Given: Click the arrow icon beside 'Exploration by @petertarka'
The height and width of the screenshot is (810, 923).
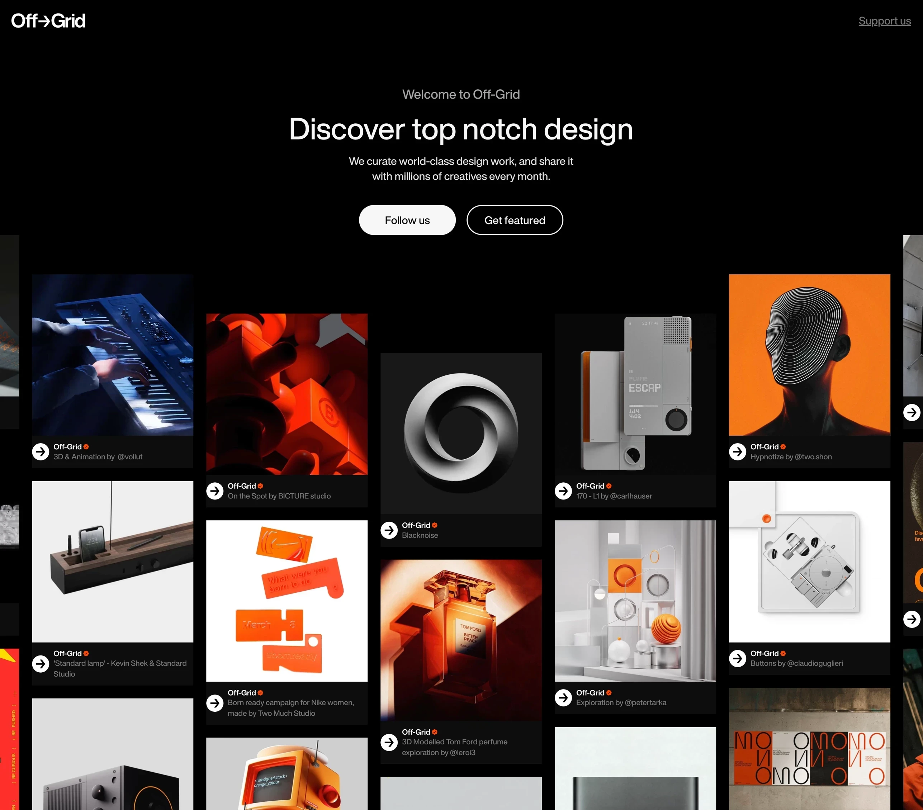Looking at the screenshot, I should tap(564, 697).
